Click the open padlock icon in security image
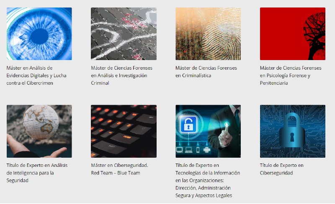Screen dimensions: 335x204 [x=188, y=124]
